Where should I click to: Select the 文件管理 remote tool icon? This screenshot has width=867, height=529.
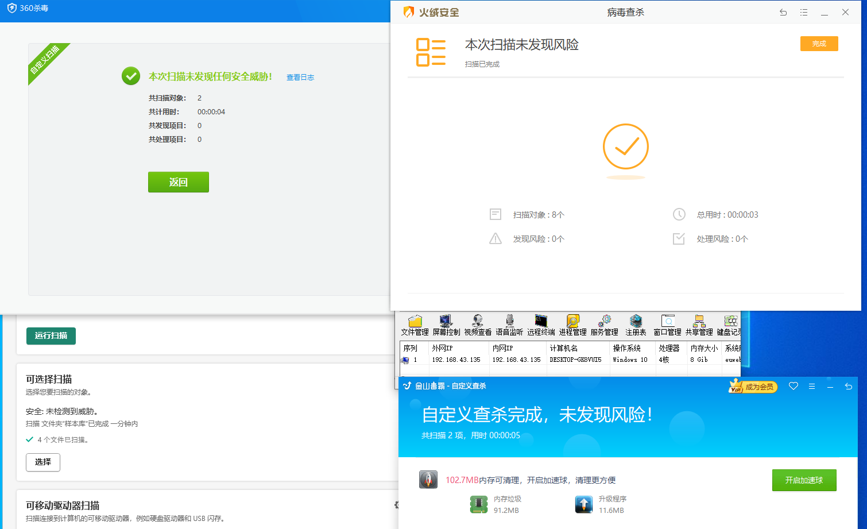(415, 323)
